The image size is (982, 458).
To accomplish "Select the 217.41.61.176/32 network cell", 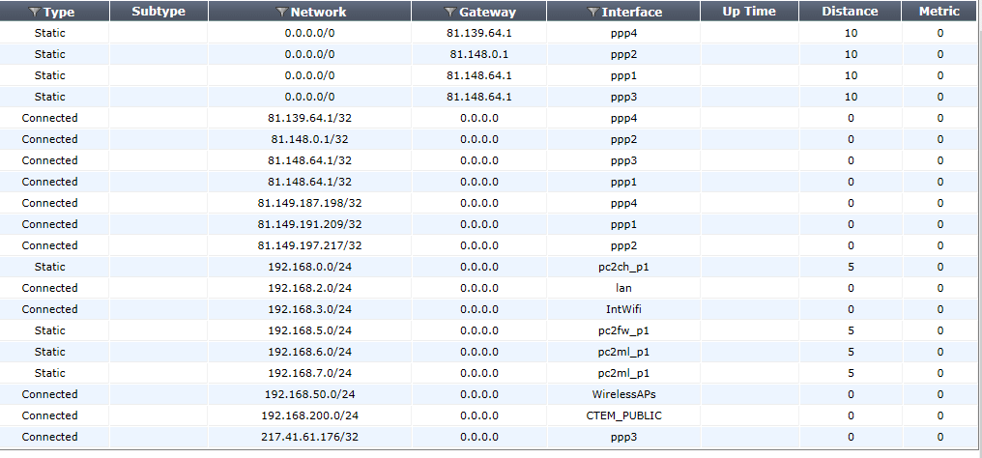I will point(309,437).
